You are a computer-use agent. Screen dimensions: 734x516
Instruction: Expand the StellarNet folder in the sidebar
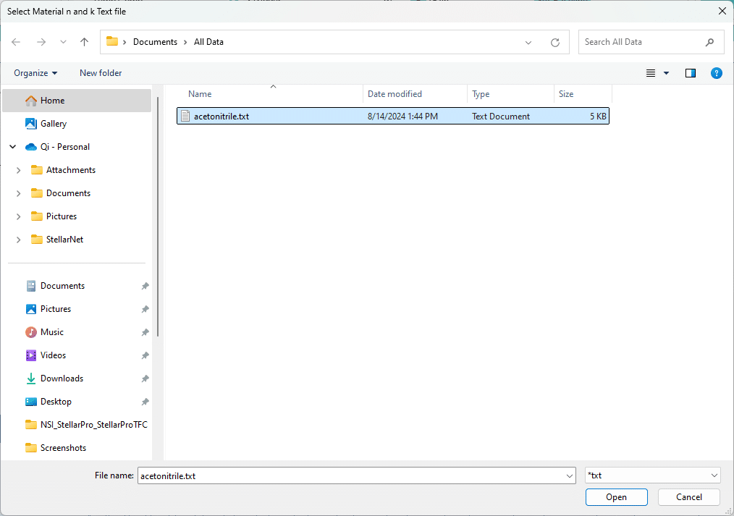pyautogui.click(x=18, y=239)
